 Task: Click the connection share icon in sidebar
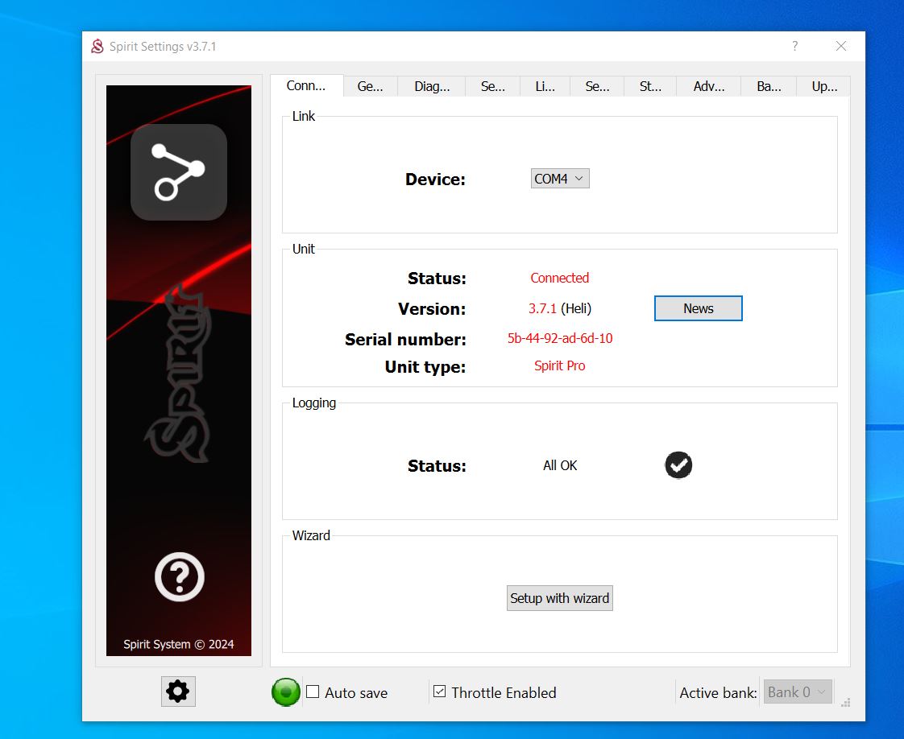click(179, 172)
